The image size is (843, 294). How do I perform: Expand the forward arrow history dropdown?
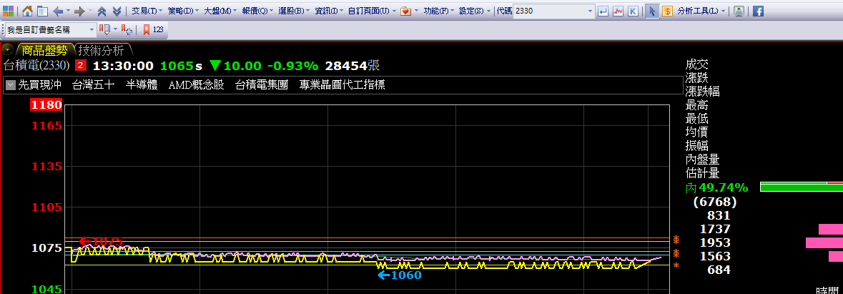tap(90, 11)
